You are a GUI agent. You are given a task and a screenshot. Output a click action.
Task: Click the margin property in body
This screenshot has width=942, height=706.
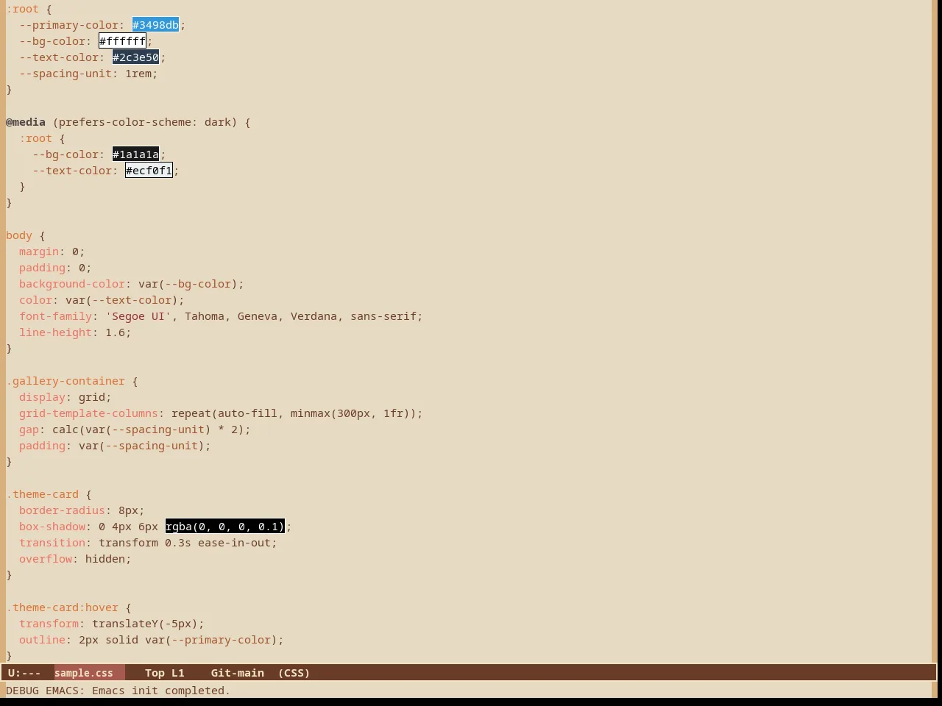pos(39,252)
